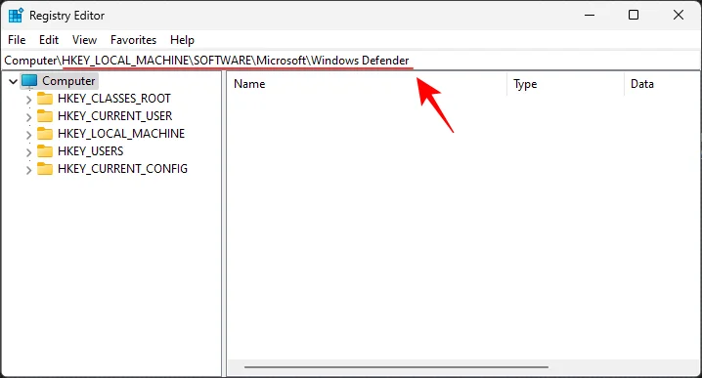Click the HKEY_LOCAL_MACHINE folder icon
The height and width of the screenshot is (378, 702).
[45, 133]
